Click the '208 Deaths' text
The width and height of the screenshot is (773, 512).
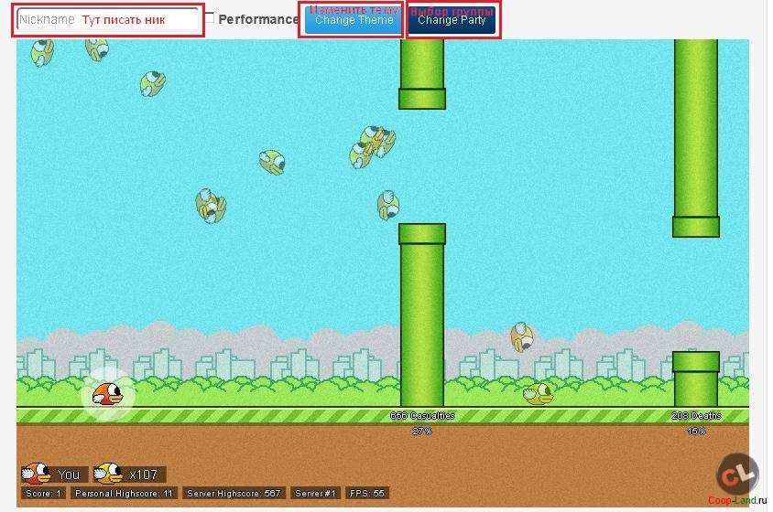(696, 416)
